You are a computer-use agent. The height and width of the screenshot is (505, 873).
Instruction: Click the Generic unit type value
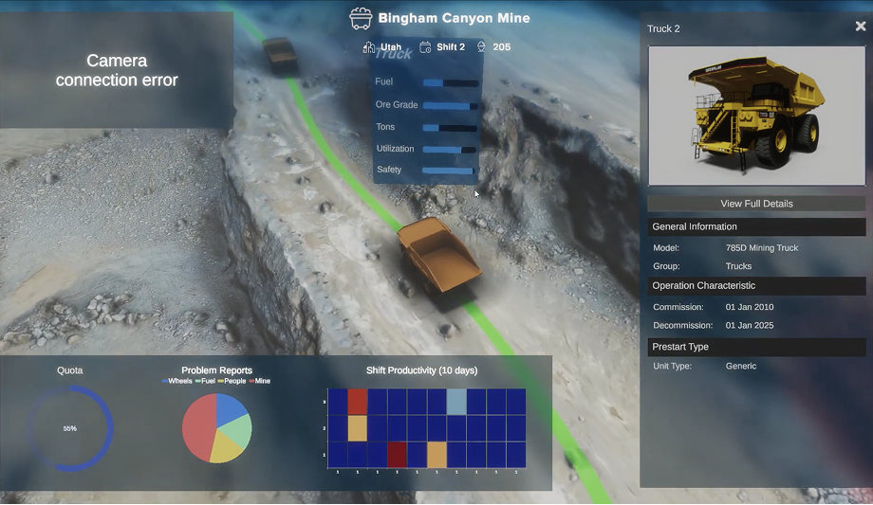(741, 366)
